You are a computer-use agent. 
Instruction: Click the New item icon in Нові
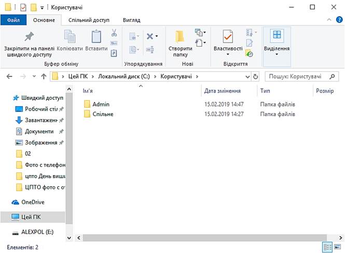(x=199, y=33)
